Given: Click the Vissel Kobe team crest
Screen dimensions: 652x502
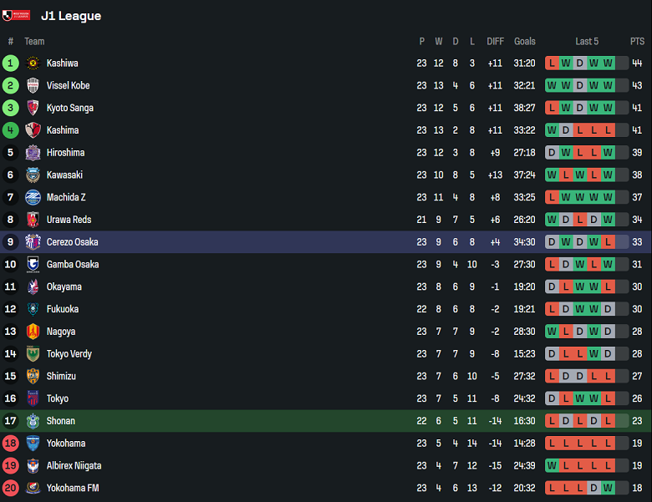Looking at the screenshot, I should pyautogui.click(x=33, y=85).
